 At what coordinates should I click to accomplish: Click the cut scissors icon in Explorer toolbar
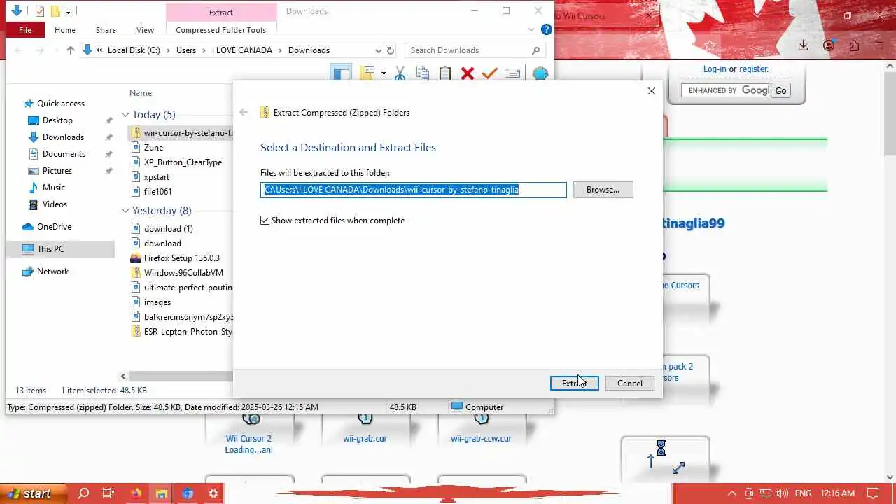[400, 73]
